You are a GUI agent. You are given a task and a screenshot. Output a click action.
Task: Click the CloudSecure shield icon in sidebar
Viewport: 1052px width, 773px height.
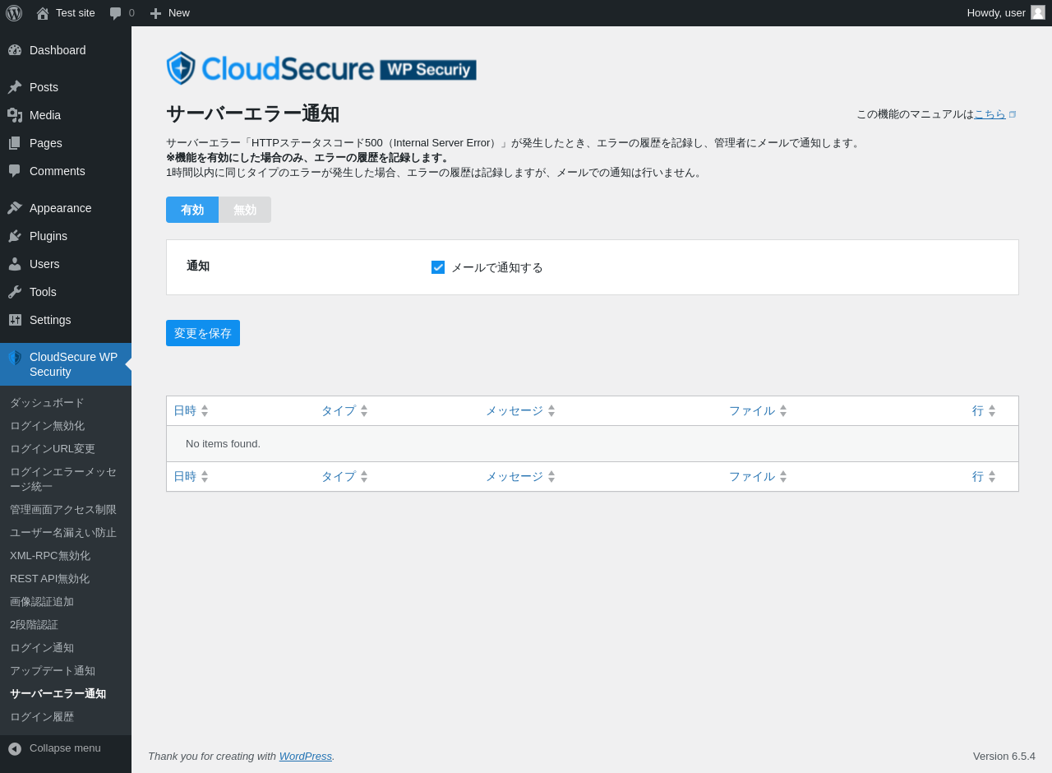15,358
